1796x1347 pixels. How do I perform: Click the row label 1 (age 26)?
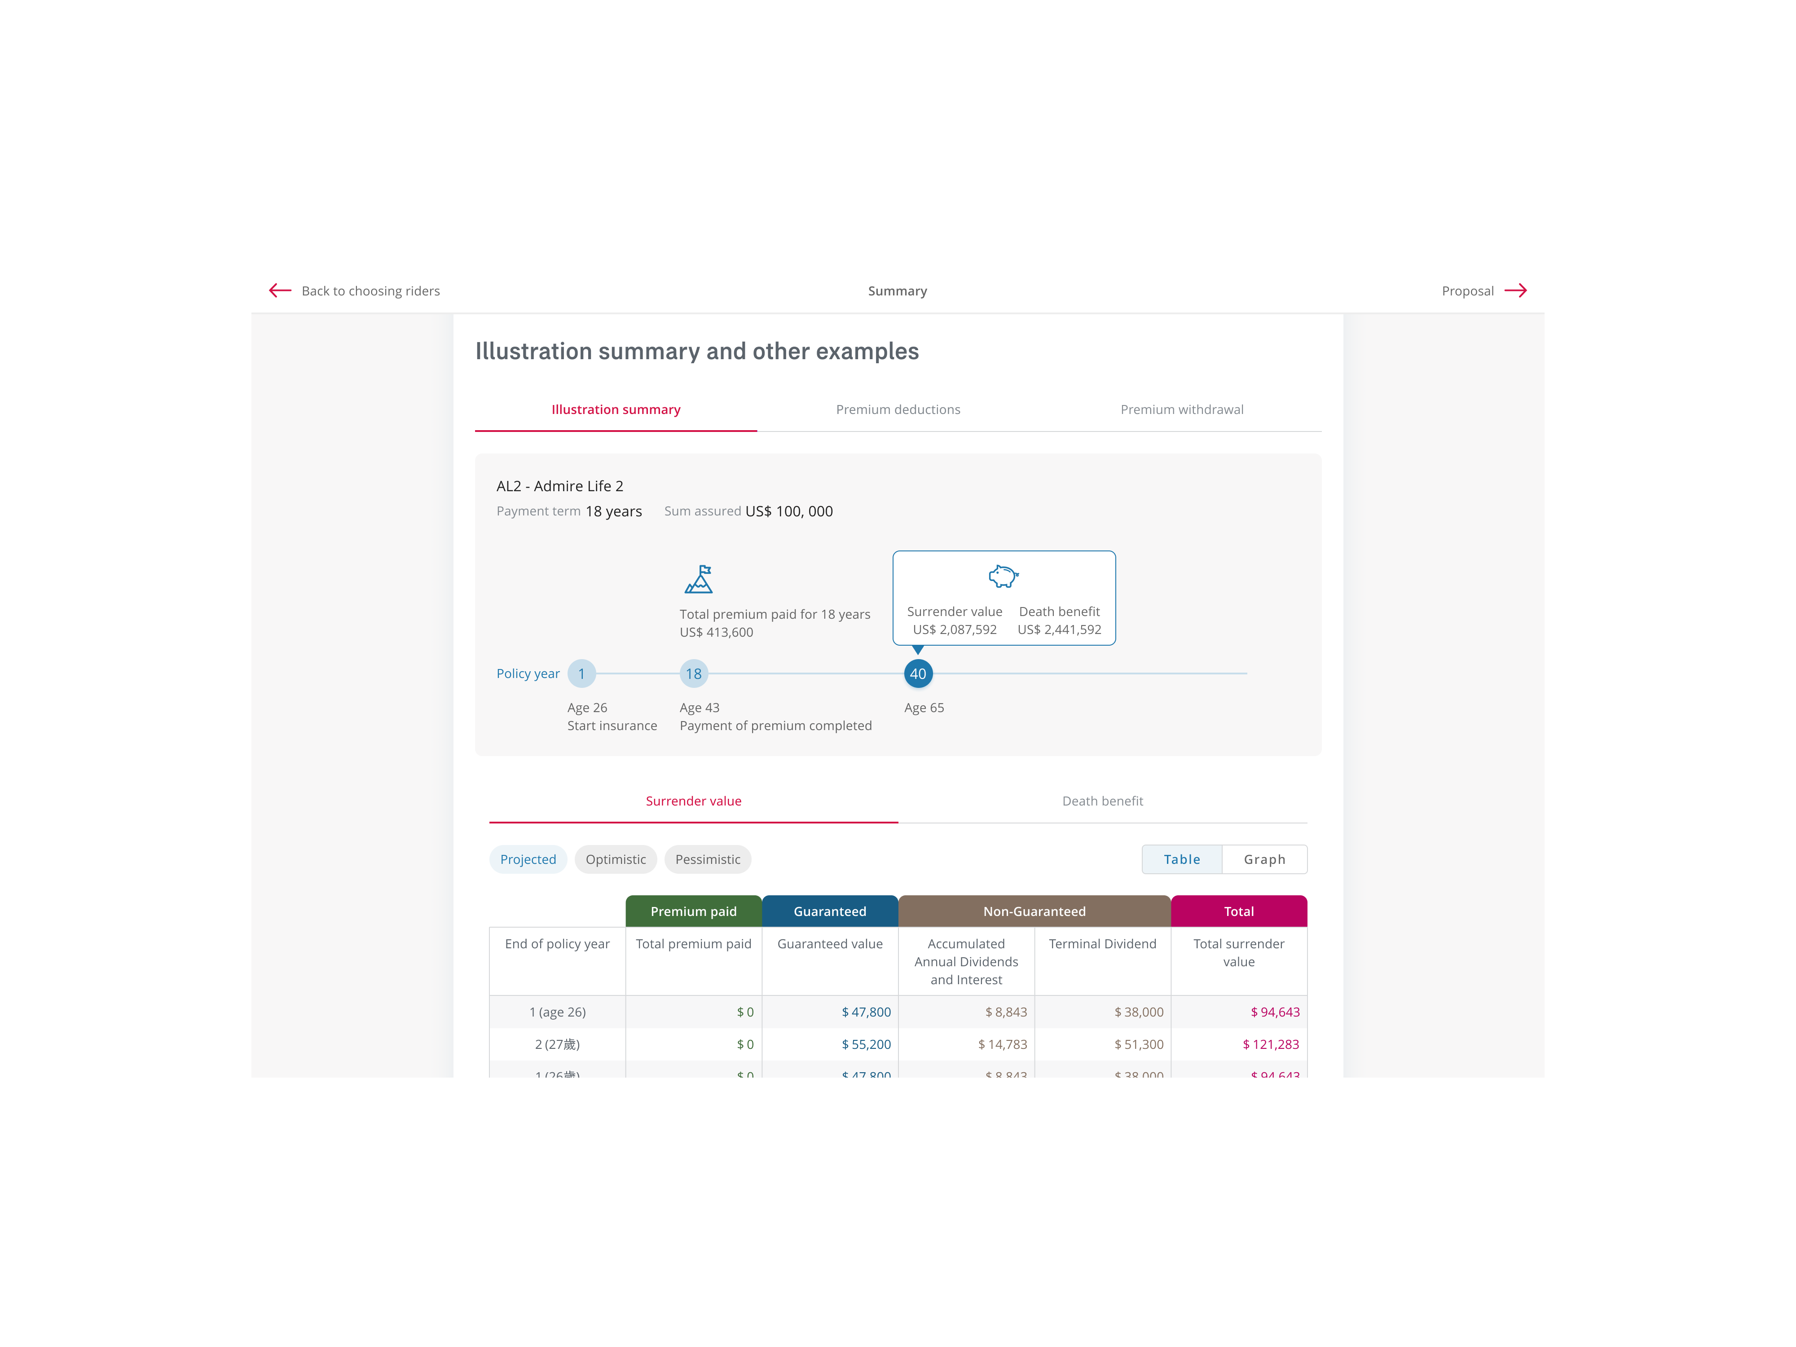pyautogui.click(x=558, y=1012)
